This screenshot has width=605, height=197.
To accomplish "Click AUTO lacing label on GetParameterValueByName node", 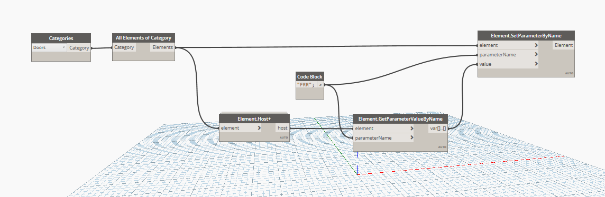I will 442,147.
